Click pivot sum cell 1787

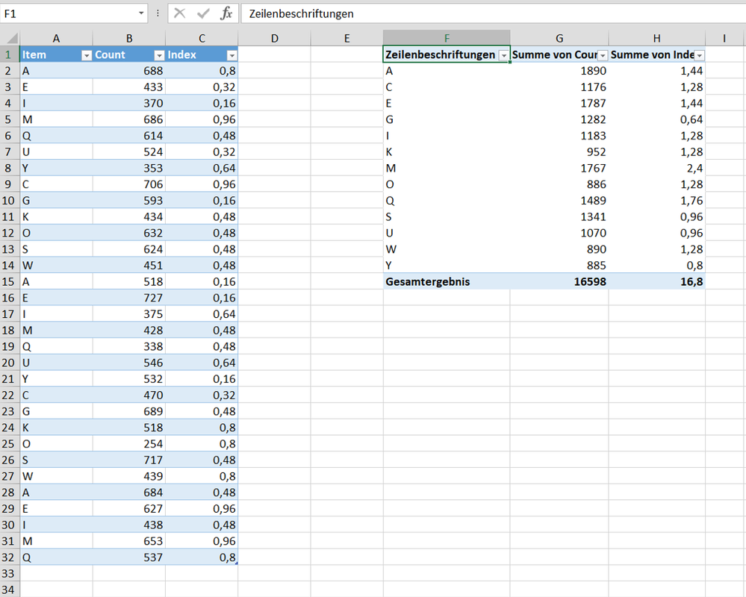point(559,103)
